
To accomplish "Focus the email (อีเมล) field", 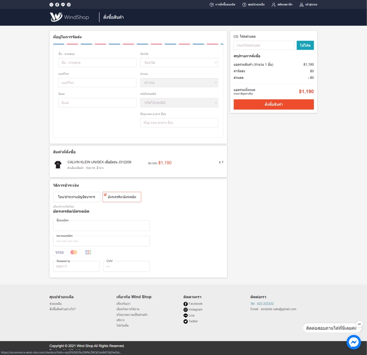I will 97,103.
